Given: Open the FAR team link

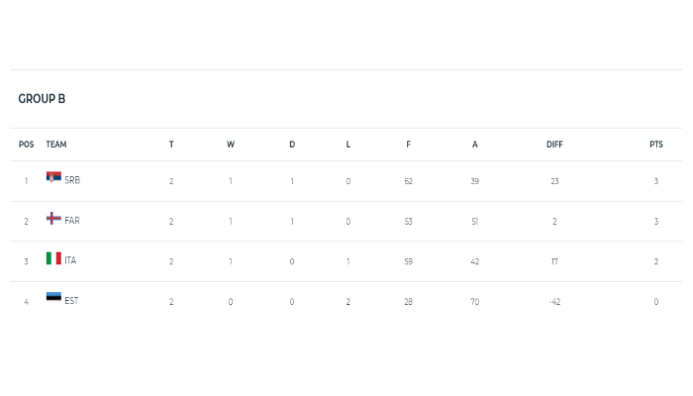Looking at the screenshot, I should point(72,221).
